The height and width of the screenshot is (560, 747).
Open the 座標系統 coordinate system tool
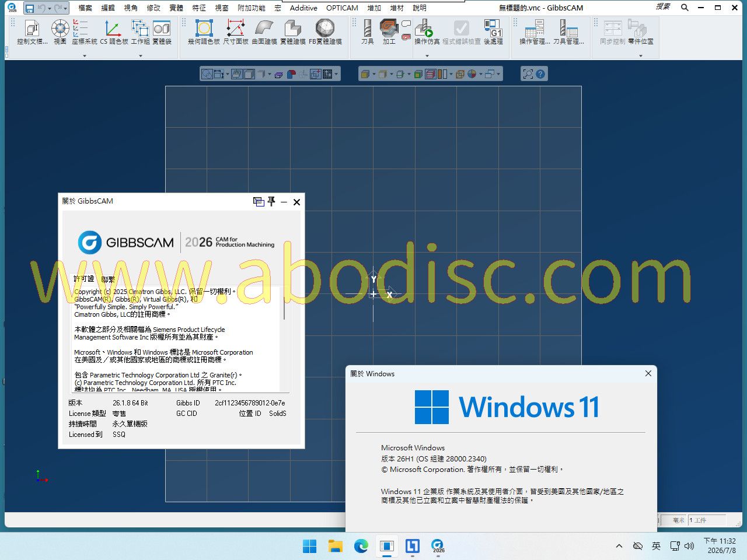pyautogui.click(x=84, y=32)
